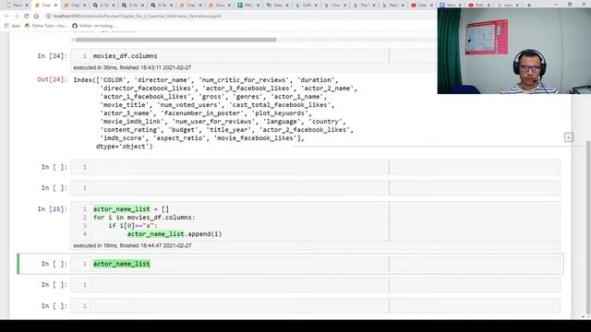Screen dimensions: 591x332
Task: Click 'executed in 16ms' timing text
Action: [132, 245]
